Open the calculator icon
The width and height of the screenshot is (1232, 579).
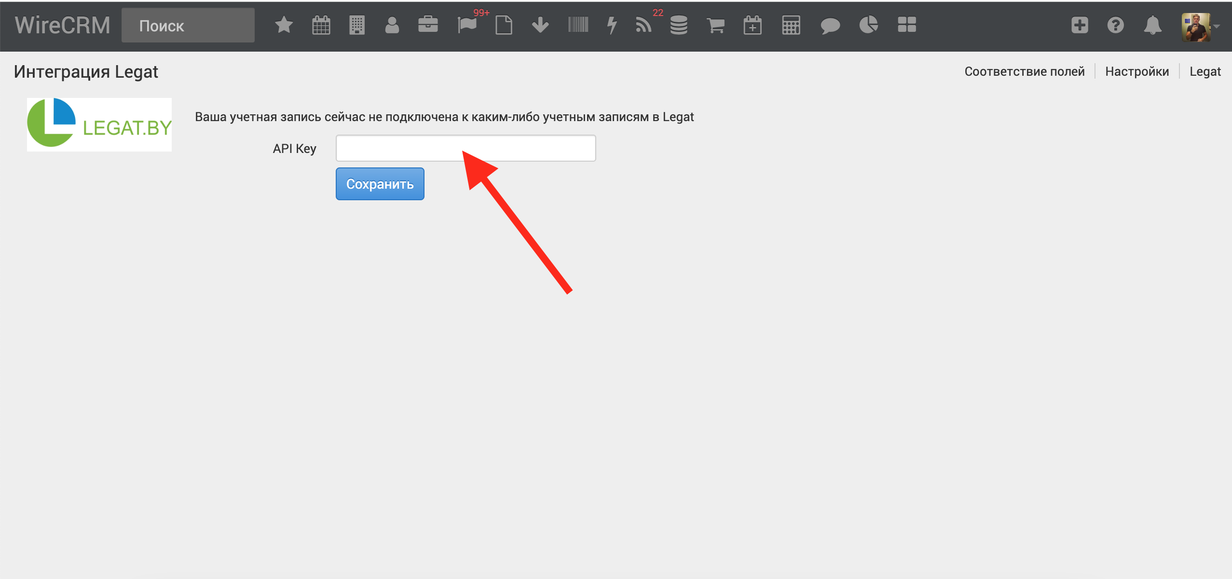(791, 25)
